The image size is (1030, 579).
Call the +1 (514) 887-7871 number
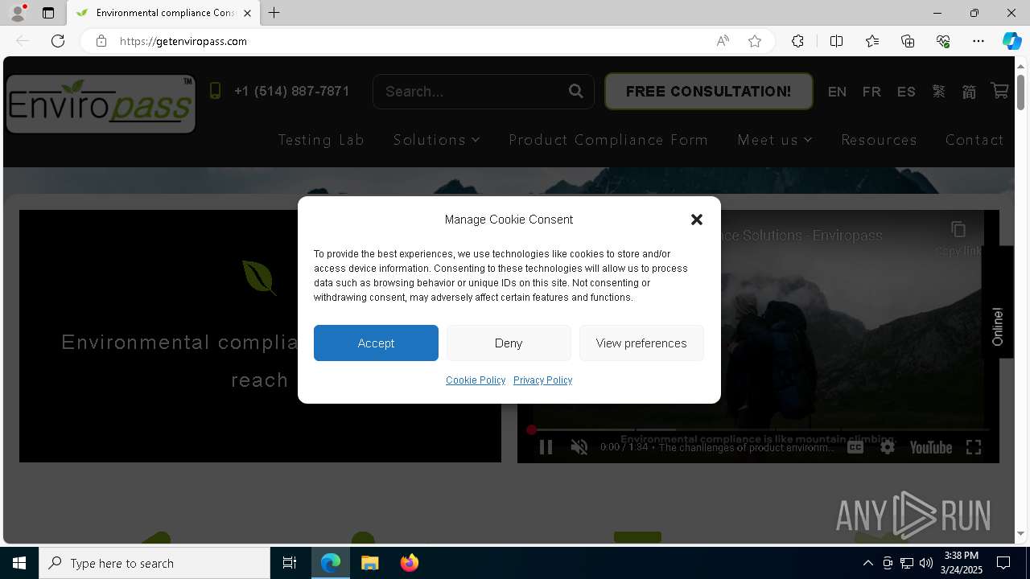point(291,91)
